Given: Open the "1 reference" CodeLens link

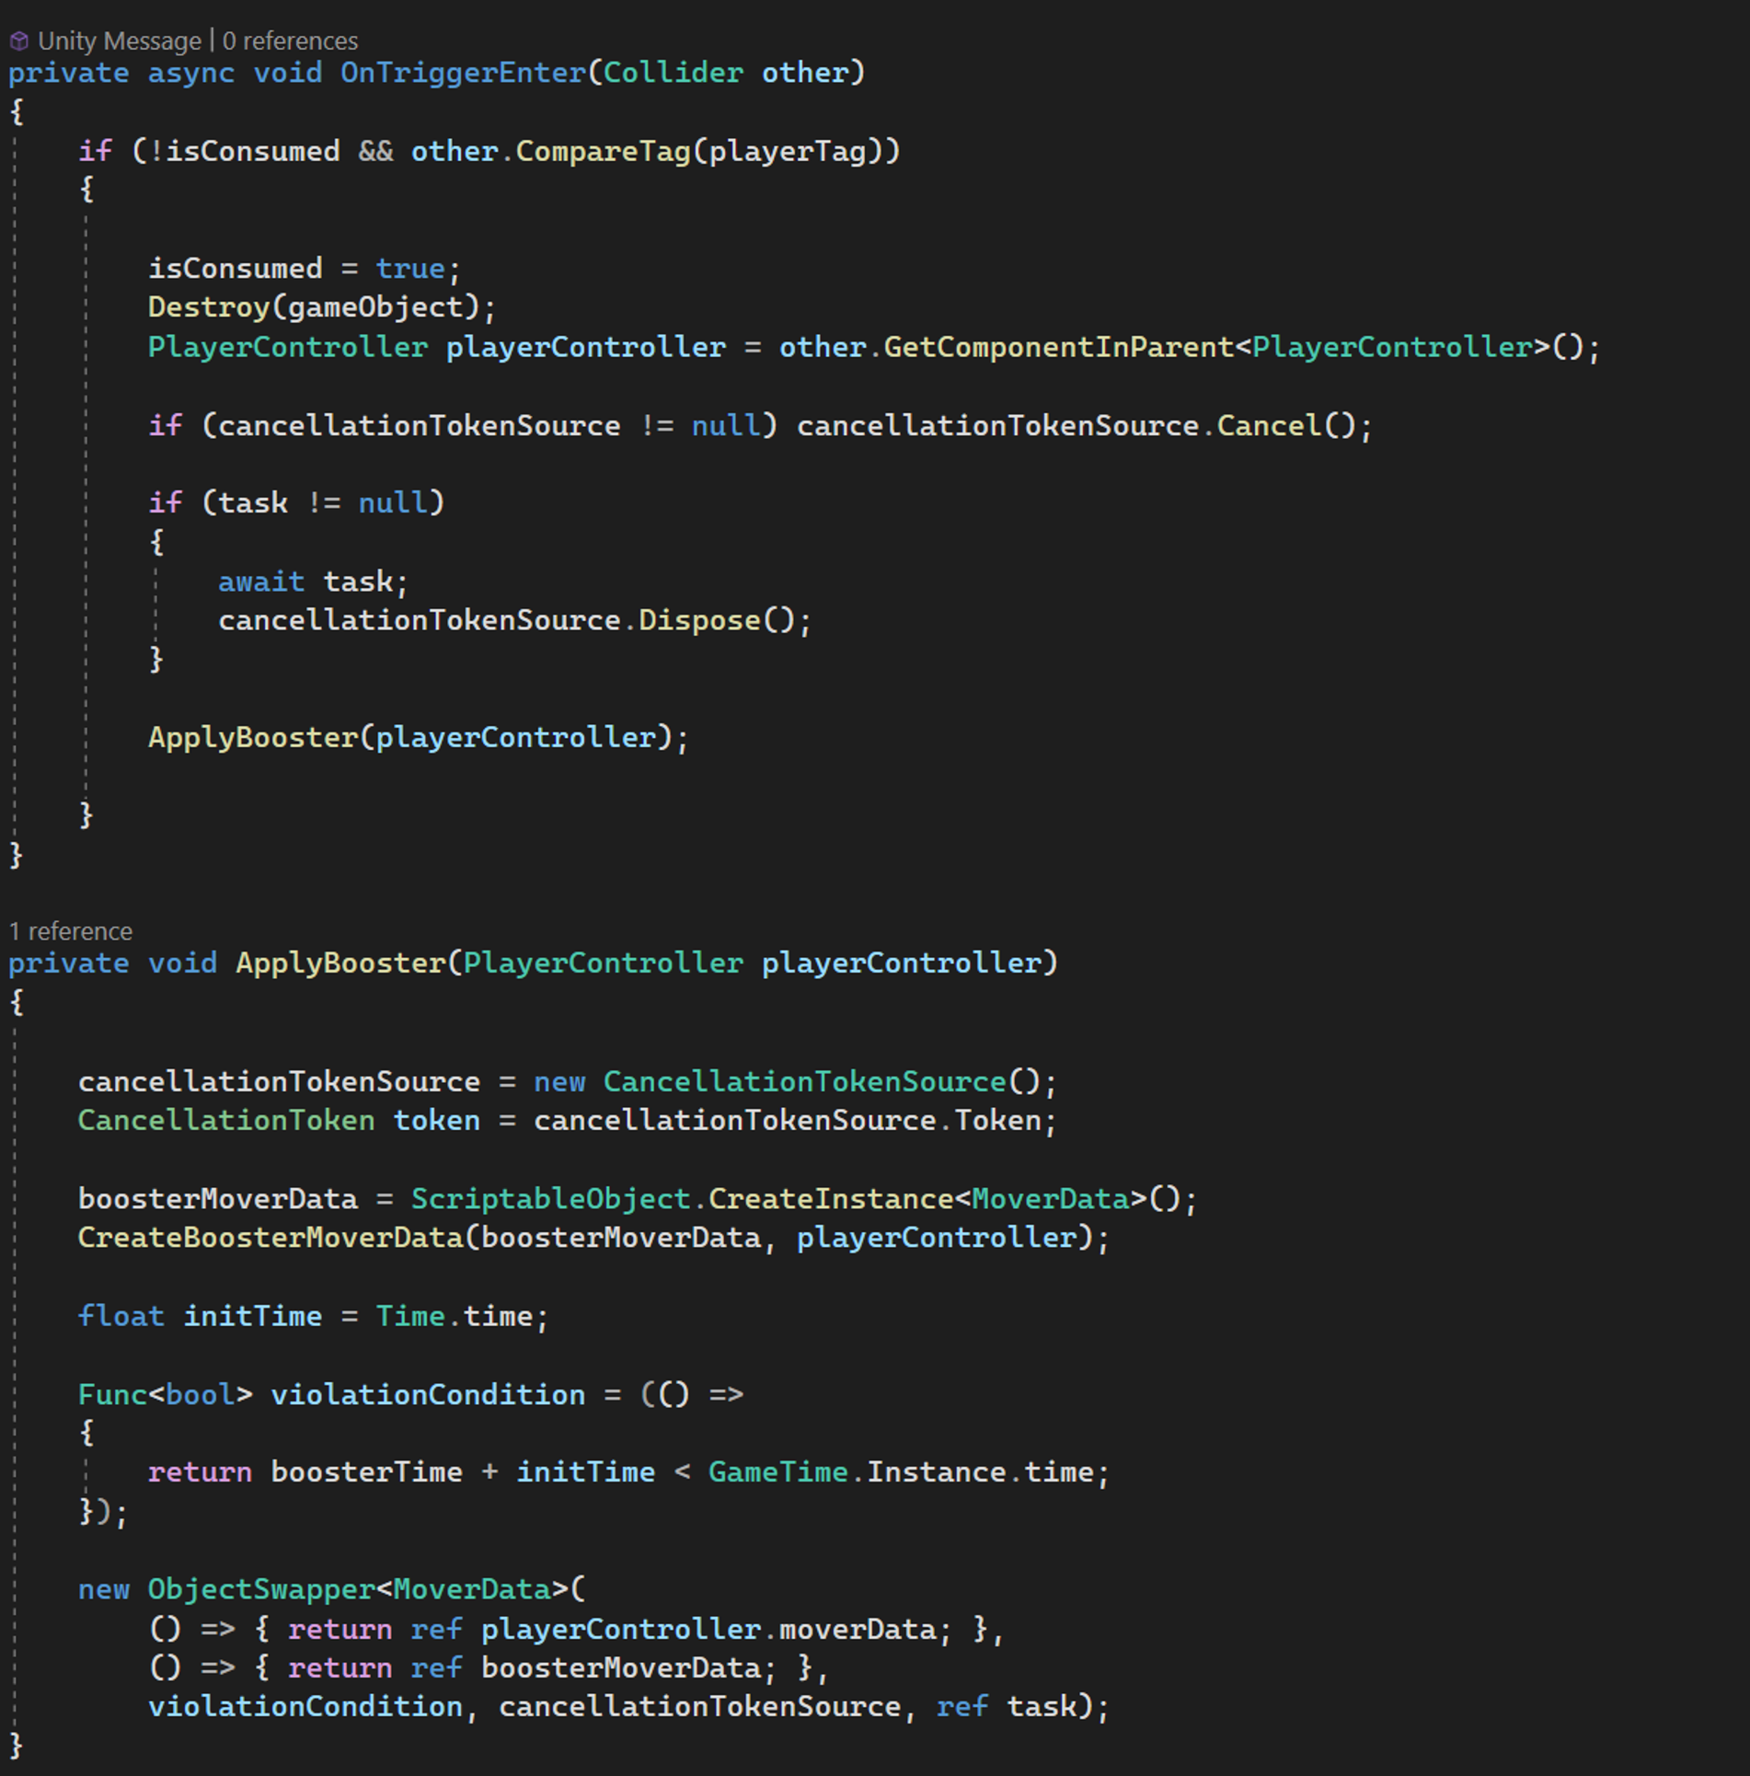Looking at the screenshot, I should 71,931.
